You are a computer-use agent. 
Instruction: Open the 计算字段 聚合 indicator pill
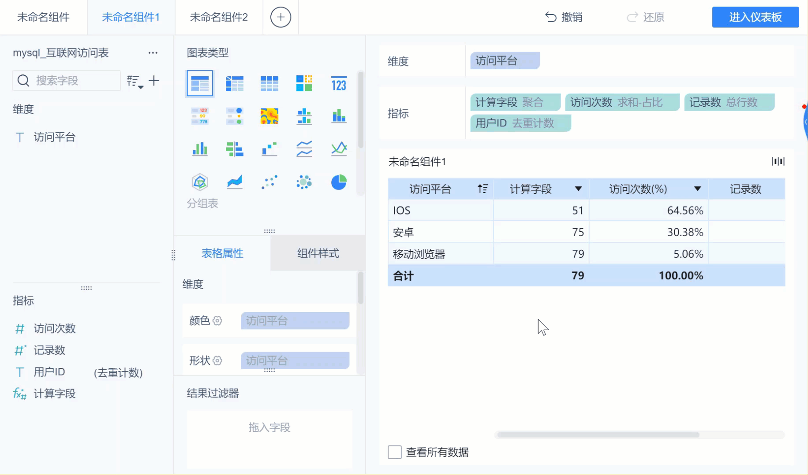pos(516,102)
